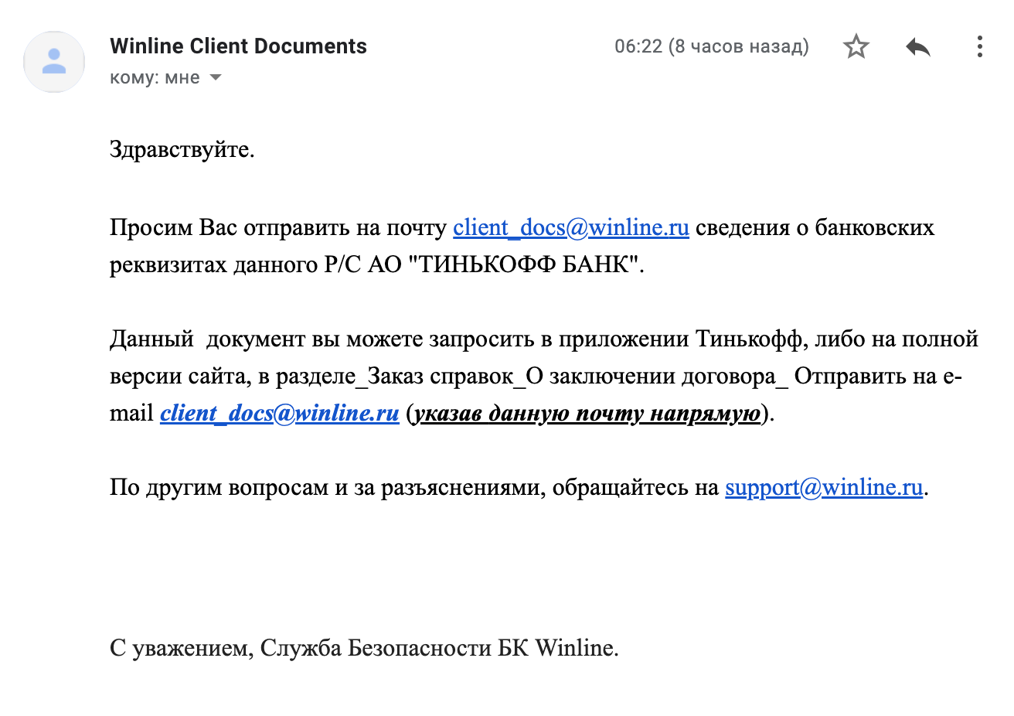Screen dimensions: 1014x716
Task: Star this Winline email
Action: click(x=856, y=47)
